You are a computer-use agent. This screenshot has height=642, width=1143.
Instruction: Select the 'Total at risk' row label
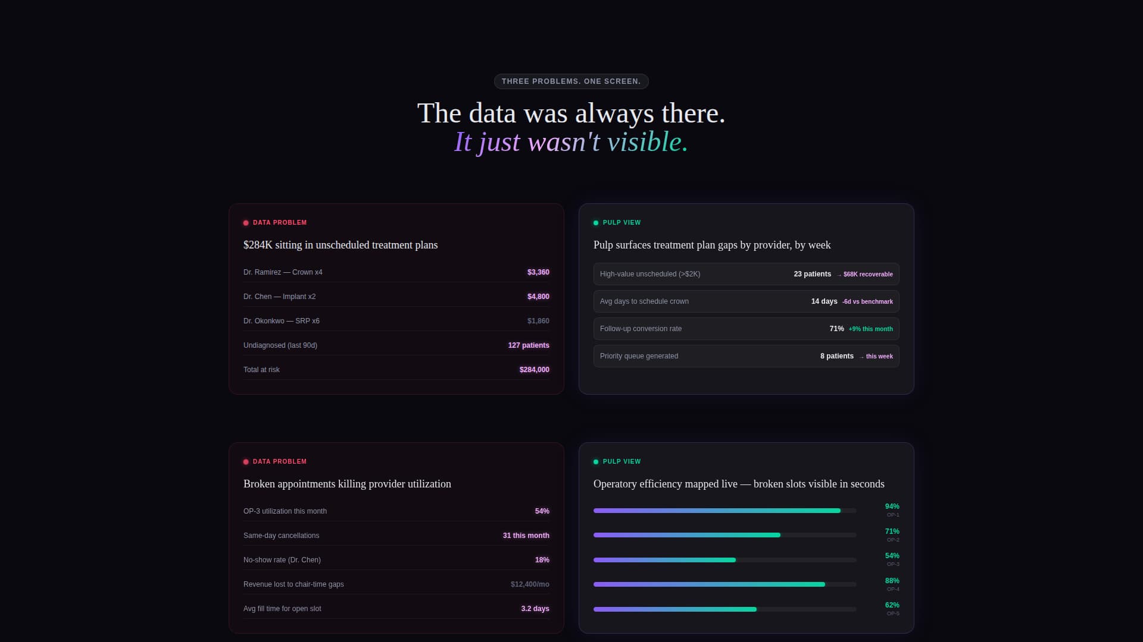point(261,370)
